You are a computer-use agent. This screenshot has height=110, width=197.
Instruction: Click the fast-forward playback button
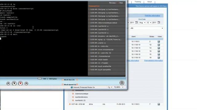(x=26, y=83)
